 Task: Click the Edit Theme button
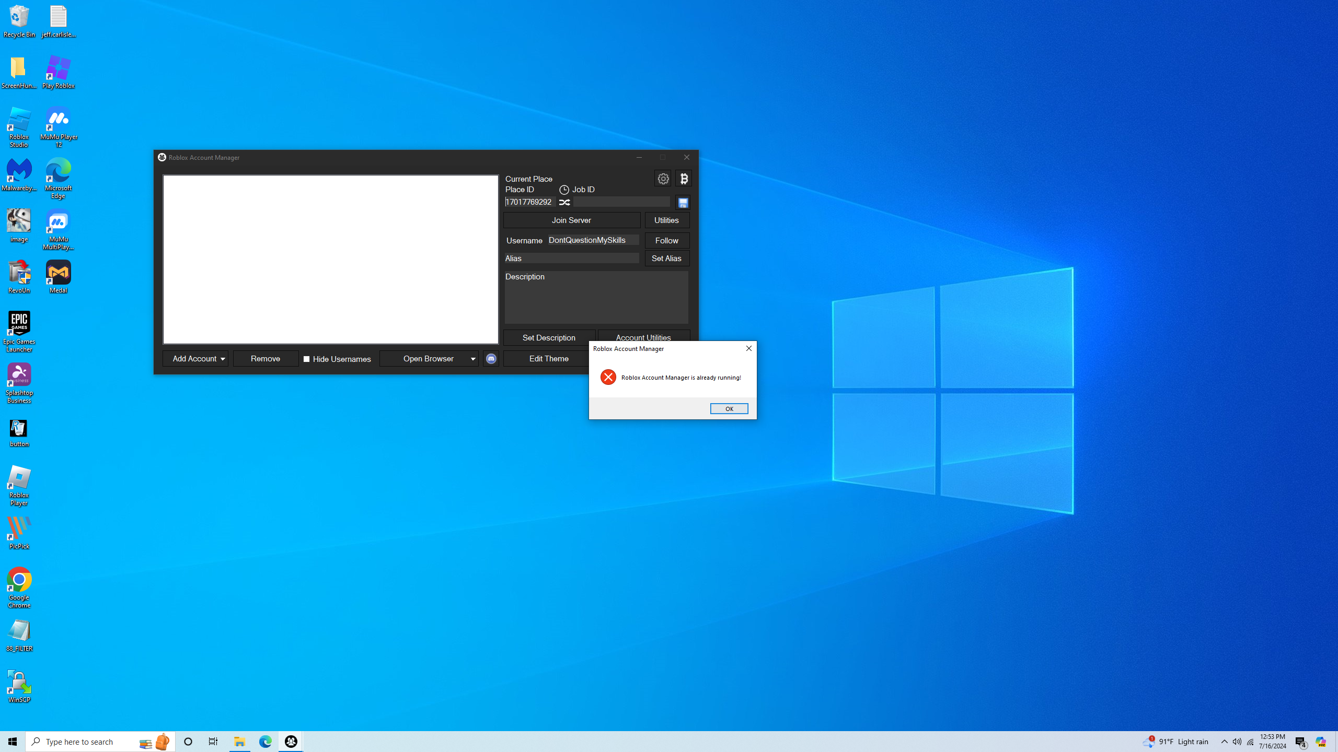548,359
